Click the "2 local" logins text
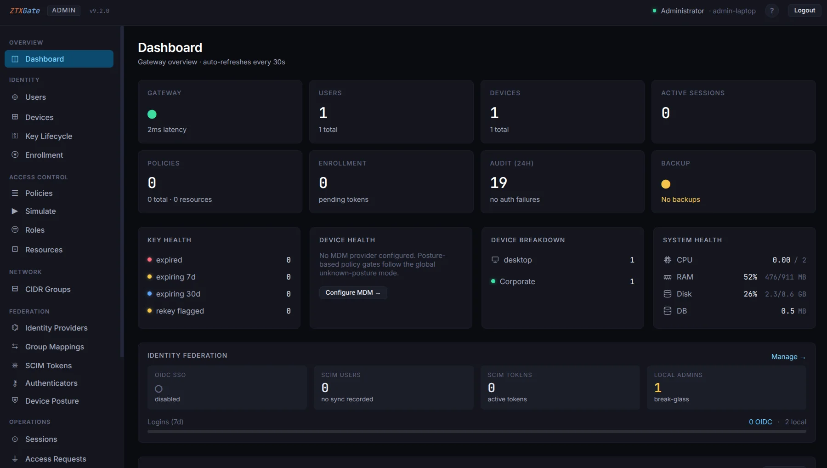Image resolution: width=827 pixels, height=468 pixels. [x=795, y=422]
